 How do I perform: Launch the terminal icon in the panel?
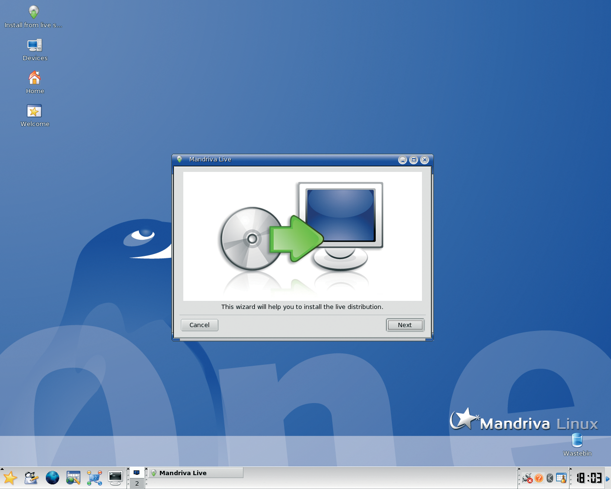tap(116, 478)
